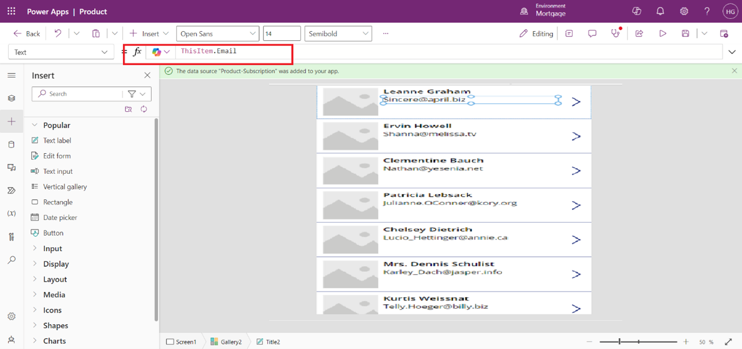742x349 pixels.
Task: Click the Undo arrow icon
Action: (x=58, y=33)
